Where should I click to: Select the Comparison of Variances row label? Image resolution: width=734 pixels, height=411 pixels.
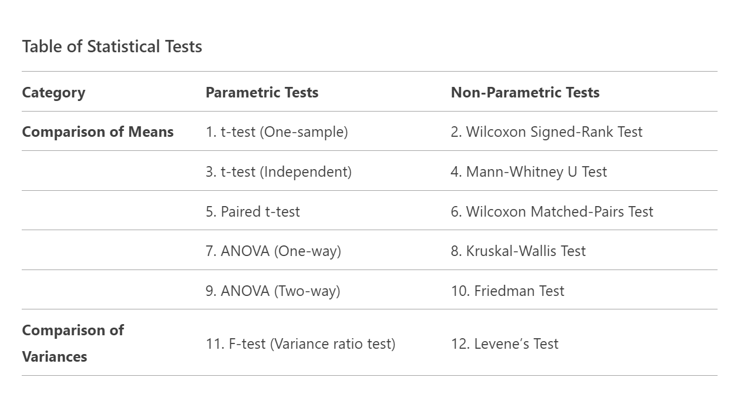[x=73, y=343]
